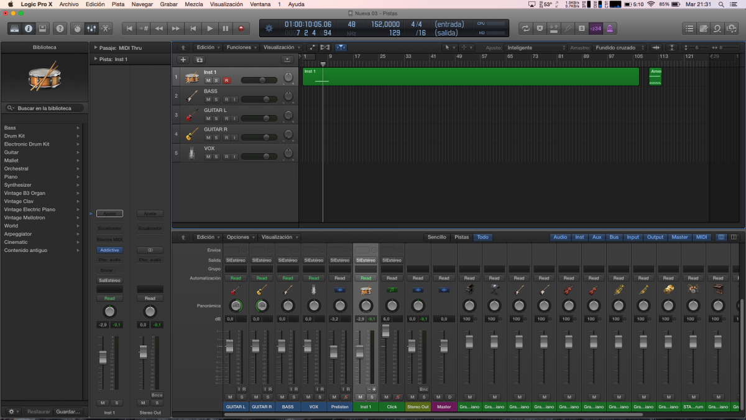This screenshot has width=746, height=420.
Task: Open the Loop Browser icon
Action: [717, 28]
